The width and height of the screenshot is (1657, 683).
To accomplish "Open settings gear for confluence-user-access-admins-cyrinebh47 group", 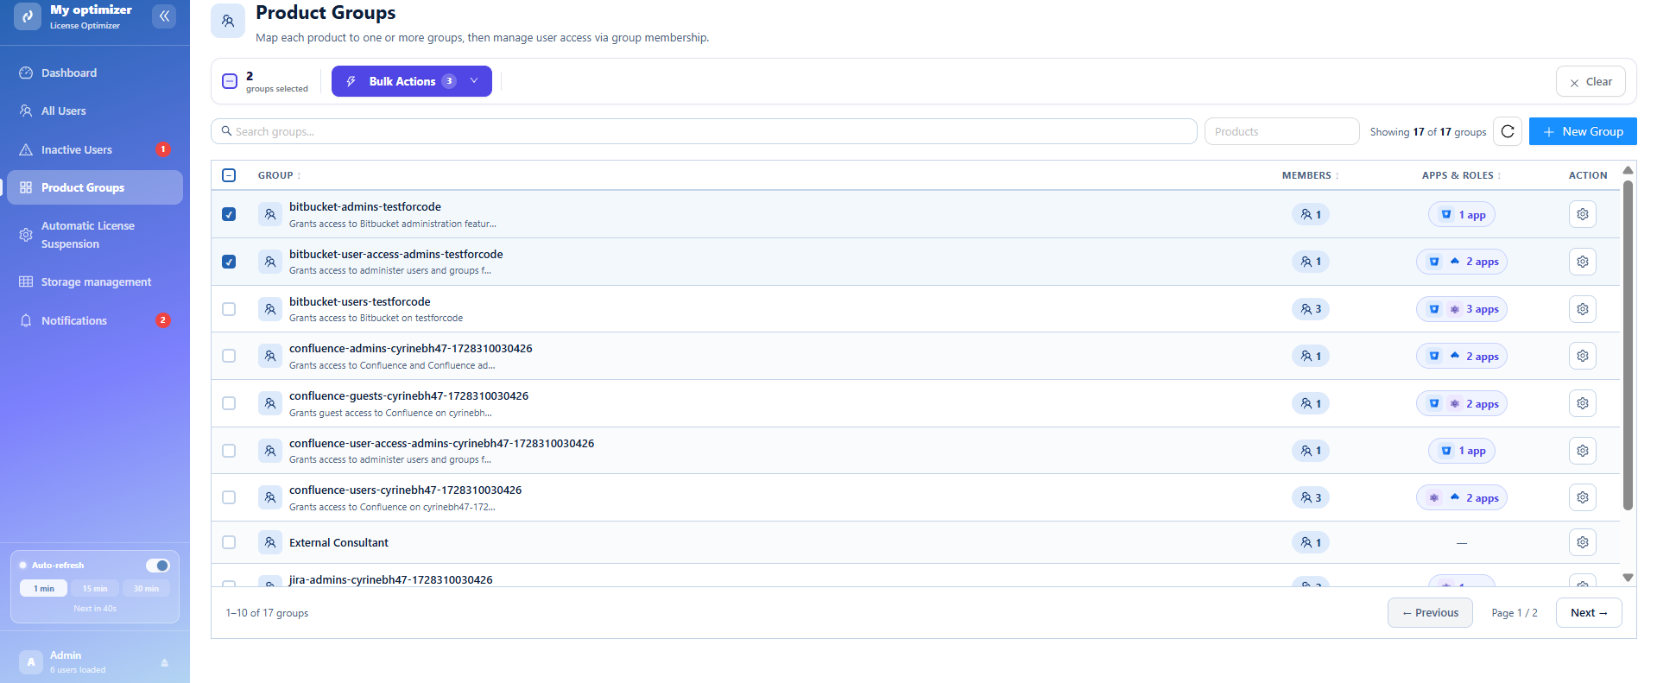I will pos(1582,451).
